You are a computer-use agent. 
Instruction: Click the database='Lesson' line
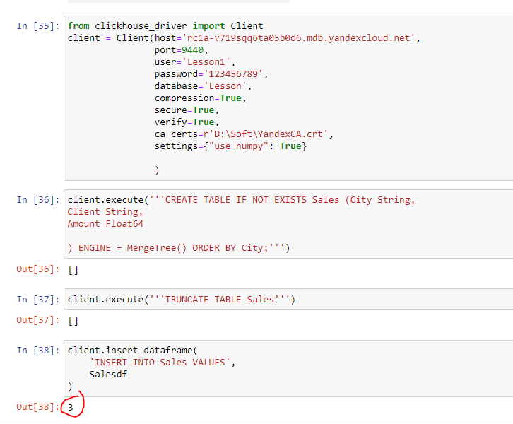coord(203,86)
